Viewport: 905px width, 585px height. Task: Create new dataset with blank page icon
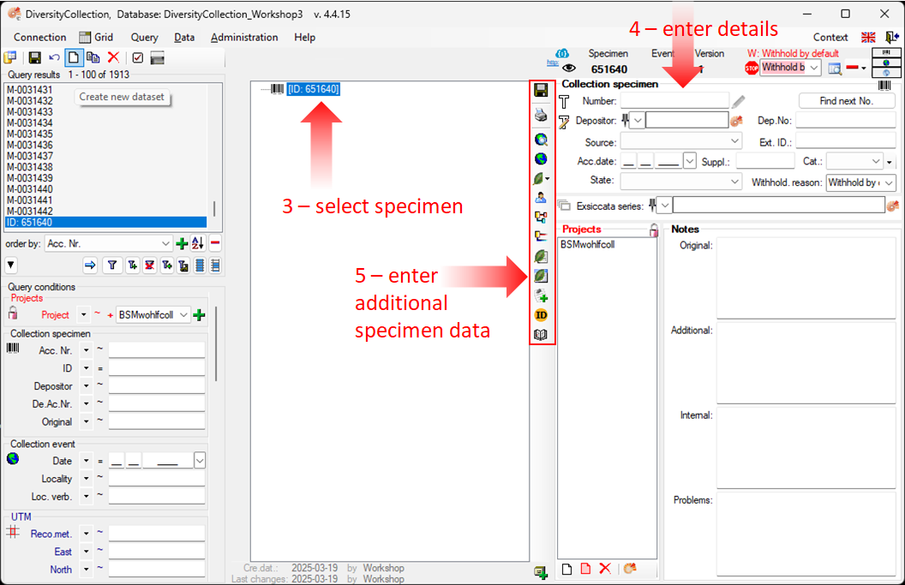tap(74, 57)
